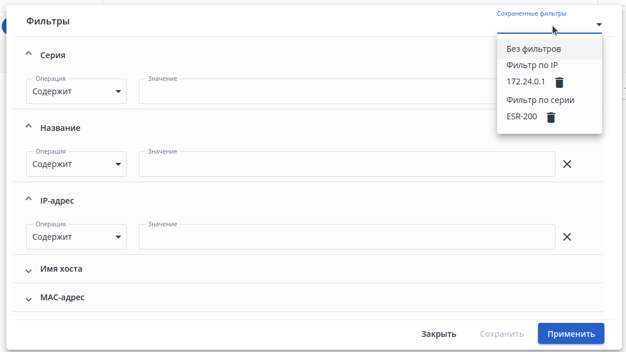Focus the IP-адрес value field
Screen dimensions: 626x352
coord(346,237)
